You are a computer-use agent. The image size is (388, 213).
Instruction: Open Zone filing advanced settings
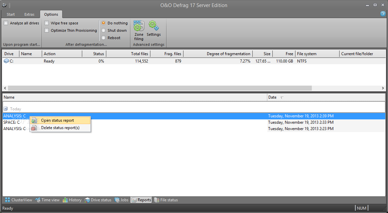[x=139, y=30]
